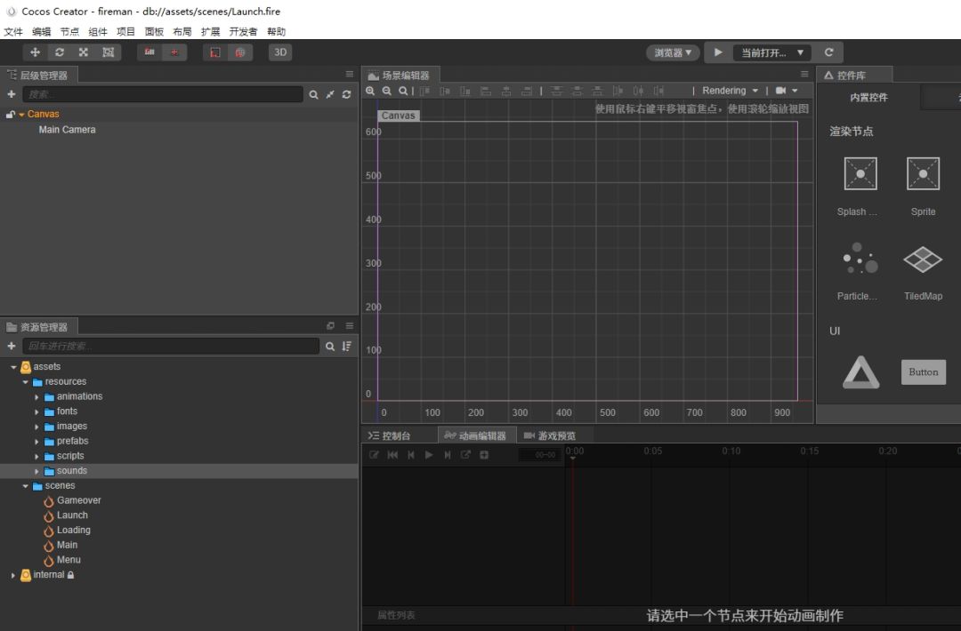Click the Asset panel sort icon
Image resolution: width=961 pixels, height=631 pixels.
(x=346, y=347)
